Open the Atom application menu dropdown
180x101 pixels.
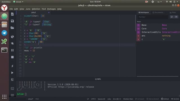[x=18, y=2]
